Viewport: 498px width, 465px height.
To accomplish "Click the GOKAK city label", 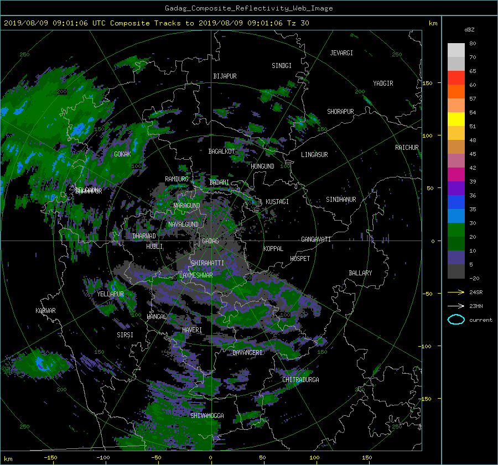I will (x=122, y=154).
